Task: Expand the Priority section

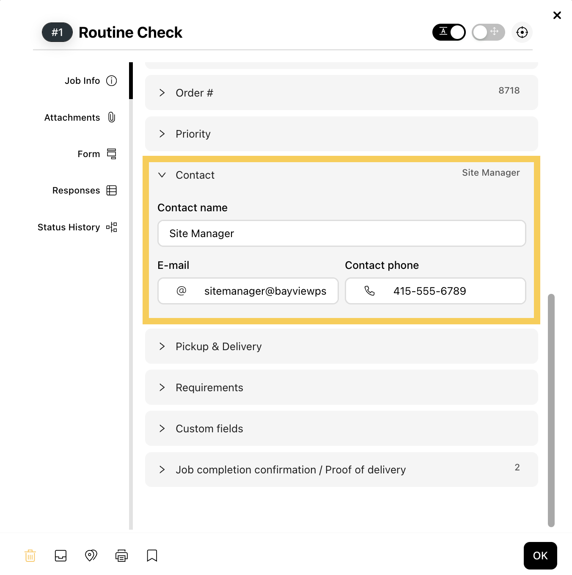Action: click(341, 134)
